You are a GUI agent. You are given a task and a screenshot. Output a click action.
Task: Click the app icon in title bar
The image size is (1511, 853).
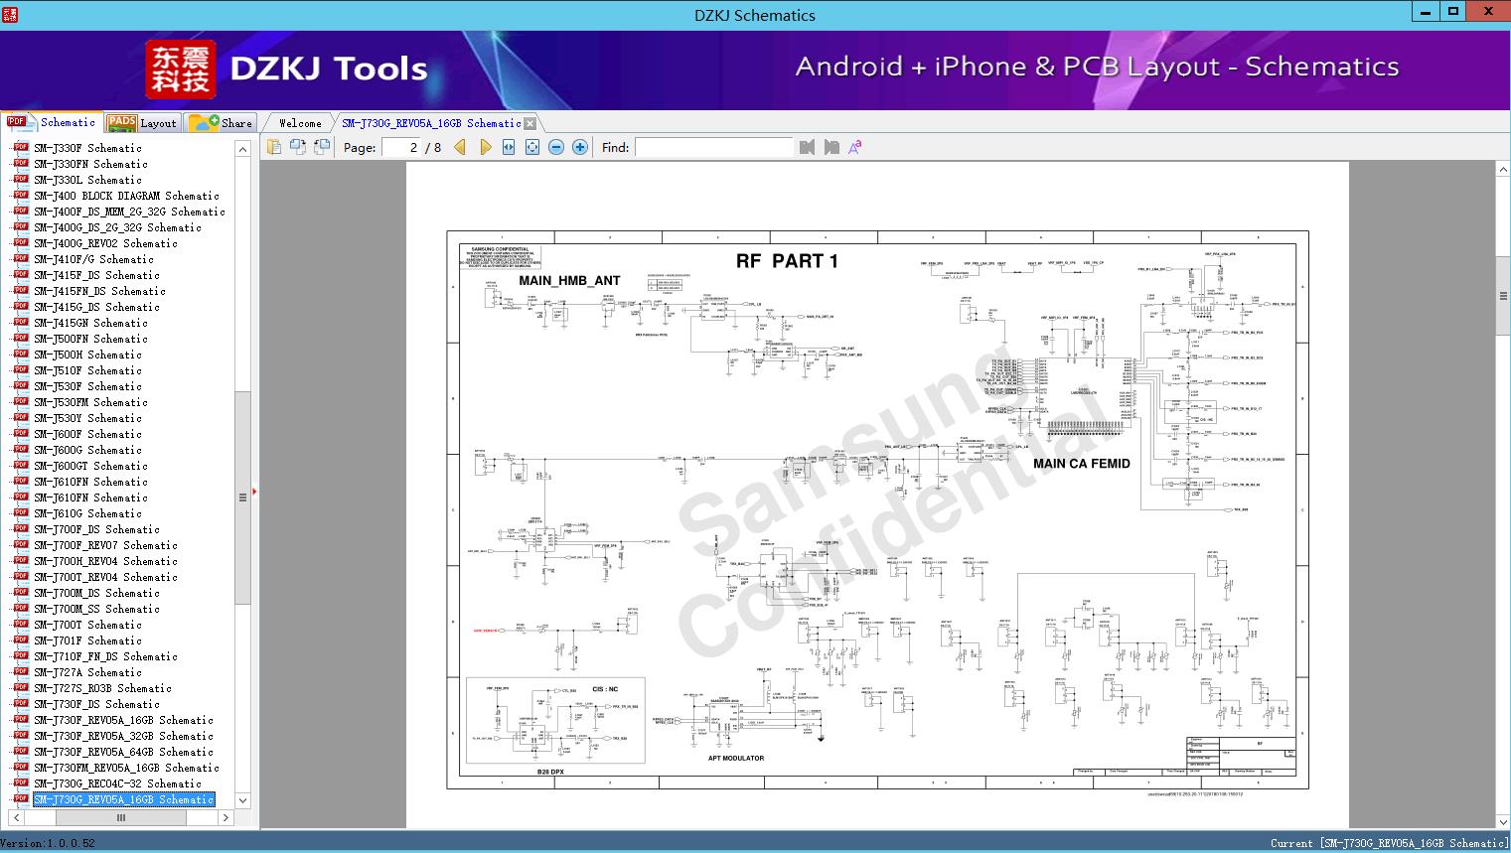11,14
